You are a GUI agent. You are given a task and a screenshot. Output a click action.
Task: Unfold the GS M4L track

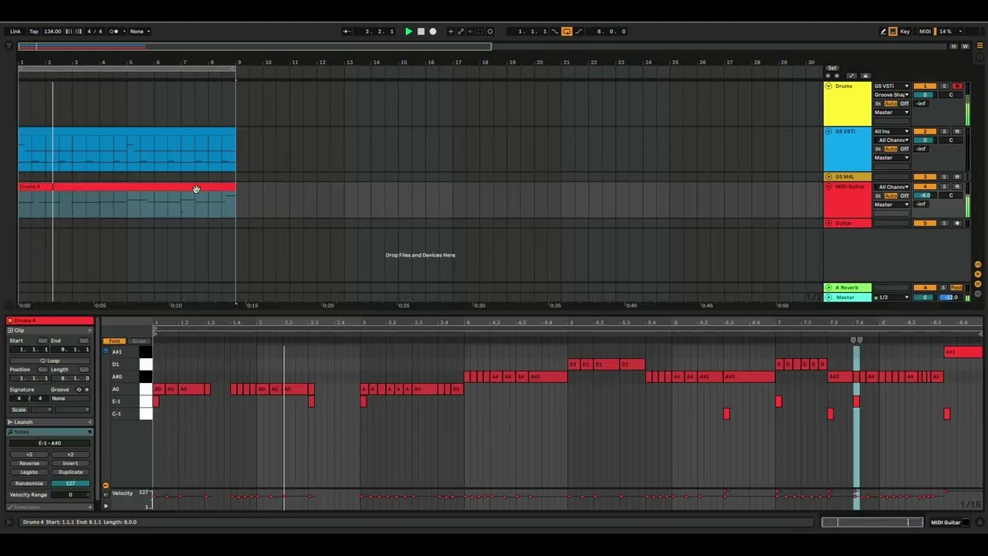pos(828,177)
